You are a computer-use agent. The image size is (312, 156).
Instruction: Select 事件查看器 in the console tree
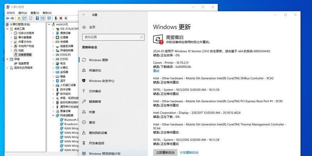coord(25,37)
